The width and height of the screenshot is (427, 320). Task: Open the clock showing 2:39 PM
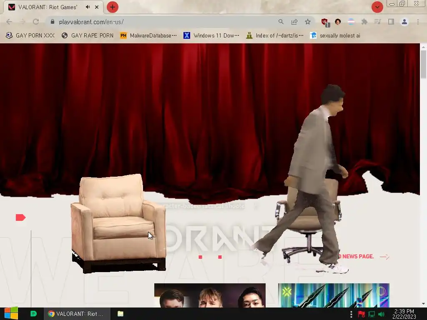click(x=404, y=314)
